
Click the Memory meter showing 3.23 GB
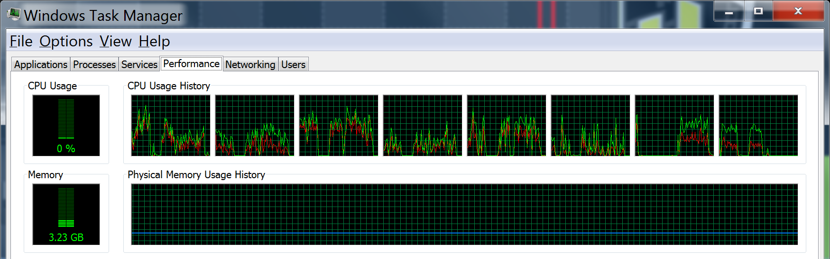click(66, 214)
